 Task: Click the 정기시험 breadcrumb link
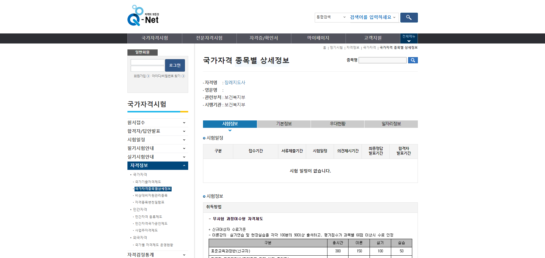[x=336, y=48]
